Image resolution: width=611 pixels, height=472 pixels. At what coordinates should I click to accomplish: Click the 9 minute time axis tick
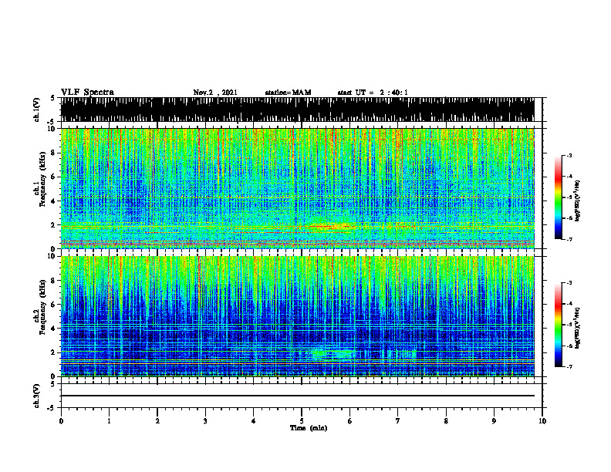(x=494, y=421)
